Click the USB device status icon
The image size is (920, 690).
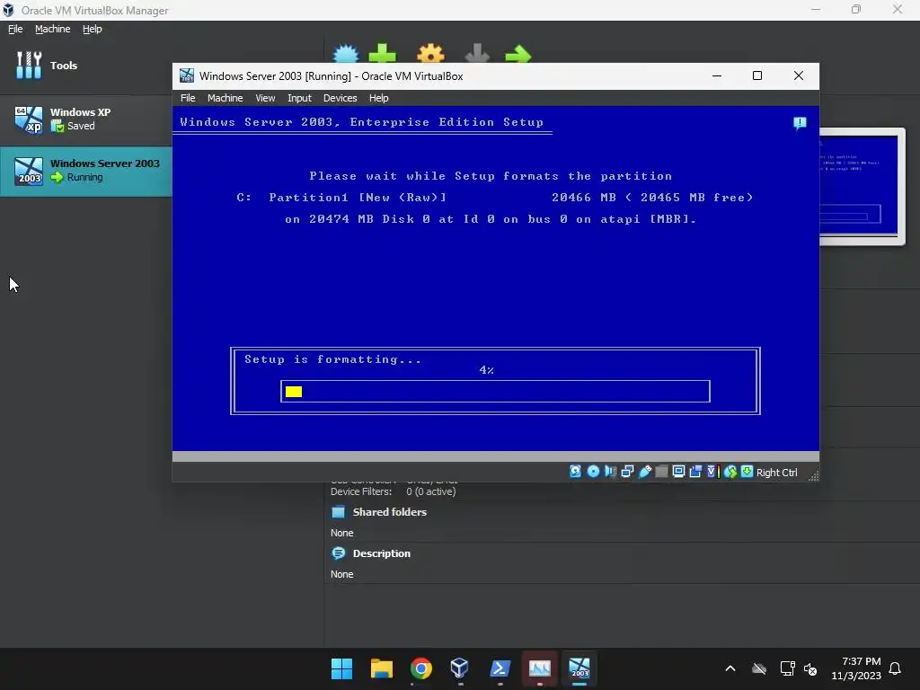[x=644, y=472]
